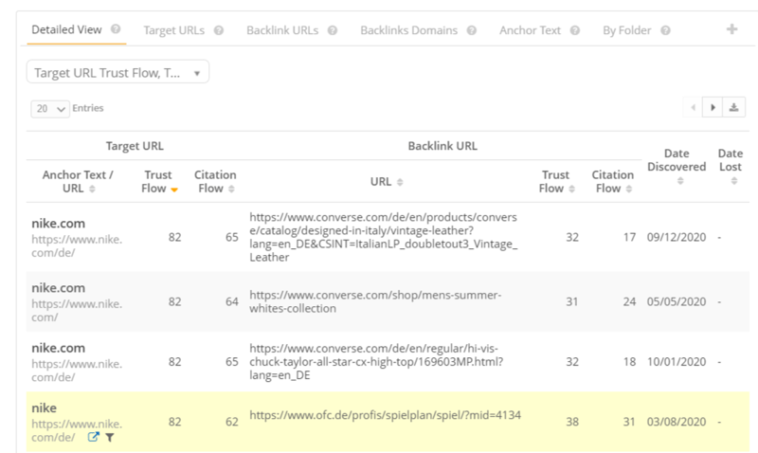758x453 pixels.
Task: Sort by Date Discovered
Action: coord(680,181)
